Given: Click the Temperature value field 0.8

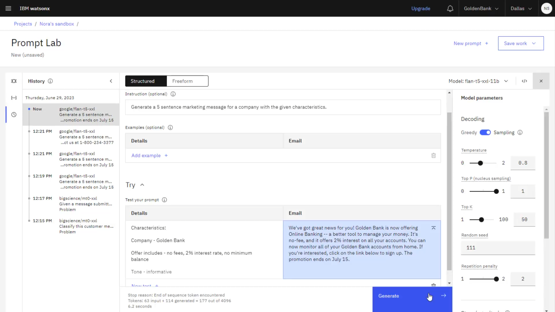Looking at the screenshot, I should tap(523, 163).
